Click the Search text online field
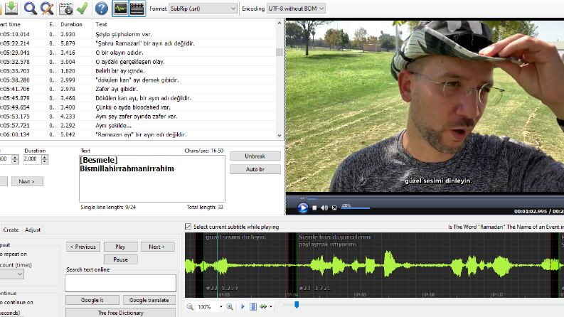The height and width of the screenshot is (317, 564). (120, 283)
